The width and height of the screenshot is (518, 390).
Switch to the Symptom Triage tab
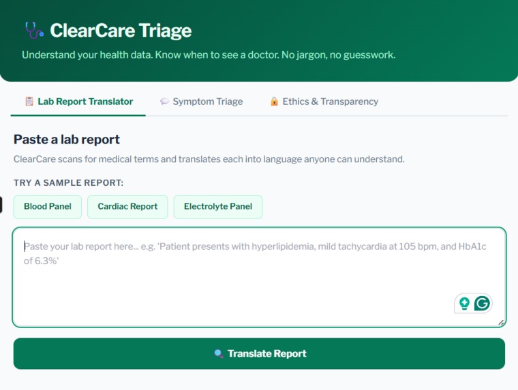202,101
